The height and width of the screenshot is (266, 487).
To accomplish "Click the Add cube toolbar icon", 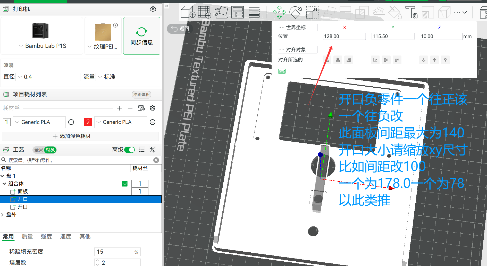I will (188, 12).
